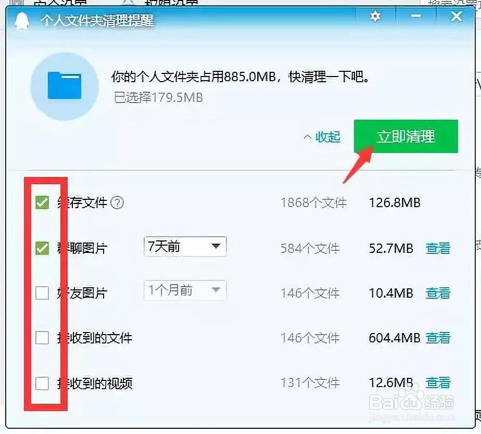Click the question mark help icon beside 缓存文件
The image size is (481, 434).
[x=118, y=203]
